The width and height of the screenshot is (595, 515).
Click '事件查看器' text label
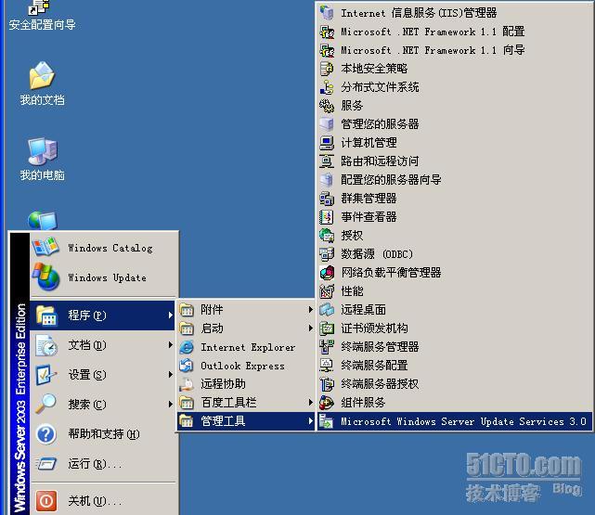point(369,217)
